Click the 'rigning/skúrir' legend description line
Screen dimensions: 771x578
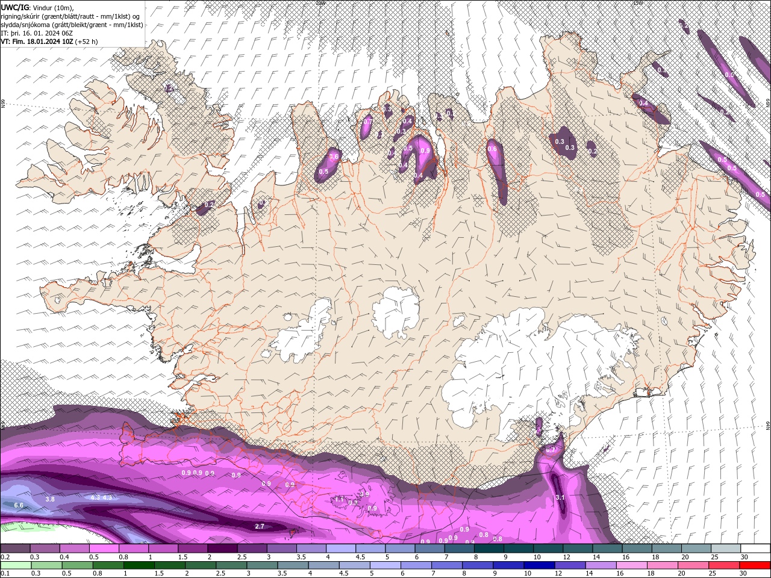point(70,16)
